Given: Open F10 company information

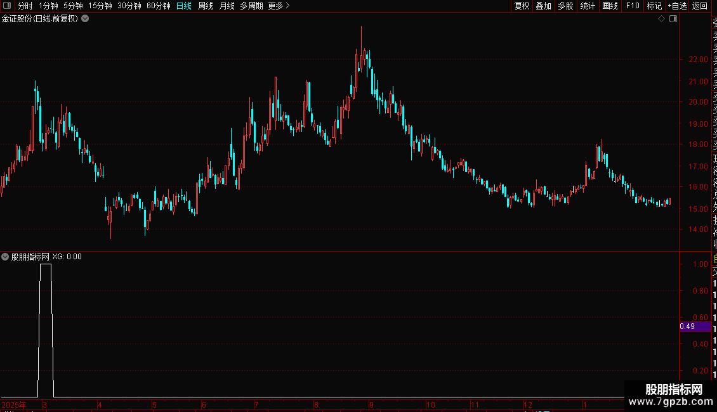Looking at the screenshot, I should pyautogui.click(x=633, y=6).
